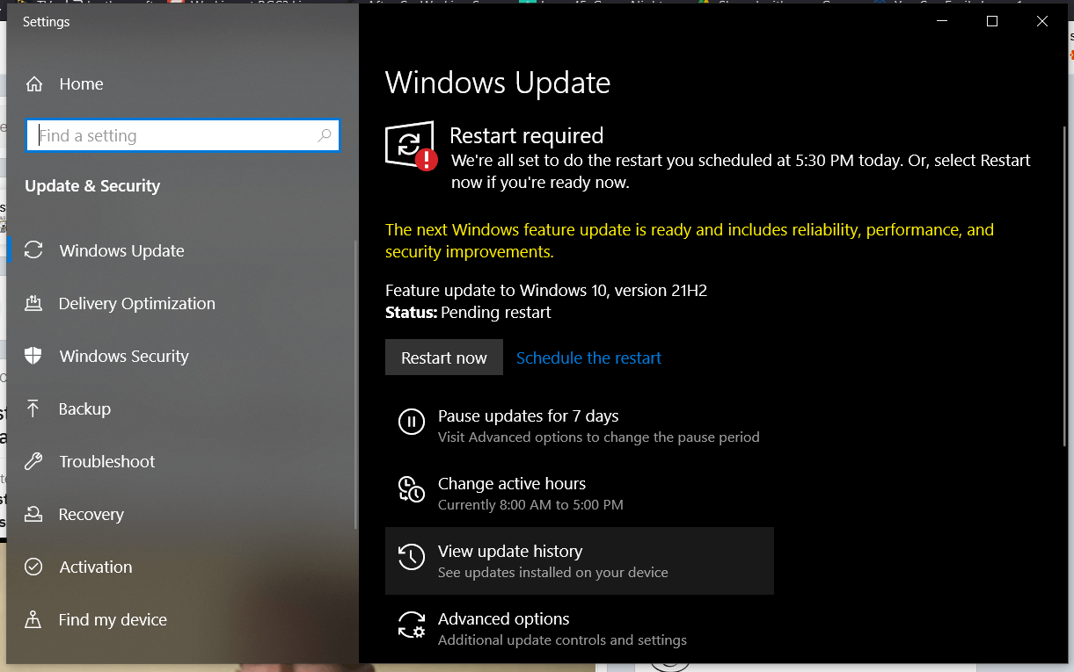Click the Schedule the restart link
The image size is (1074, 672).
click(x=588, y=358)
